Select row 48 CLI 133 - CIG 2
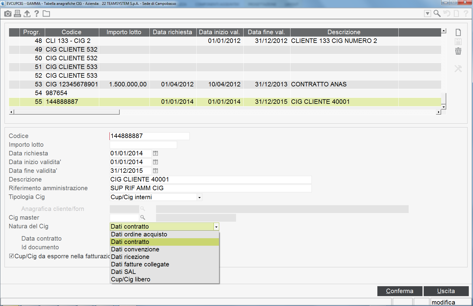473x306 pixels. click(x=225, y=41)
